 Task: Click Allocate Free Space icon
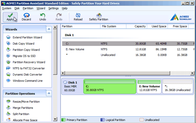[x=8, y=120]
